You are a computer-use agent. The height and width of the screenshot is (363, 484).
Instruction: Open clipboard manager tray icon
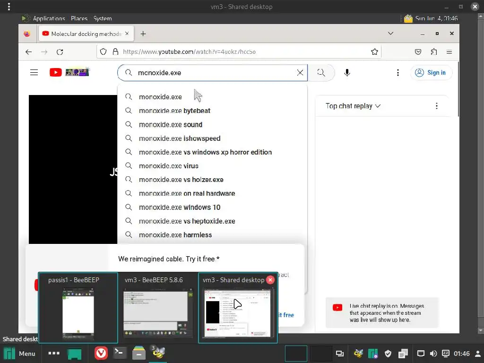(403, 354)
